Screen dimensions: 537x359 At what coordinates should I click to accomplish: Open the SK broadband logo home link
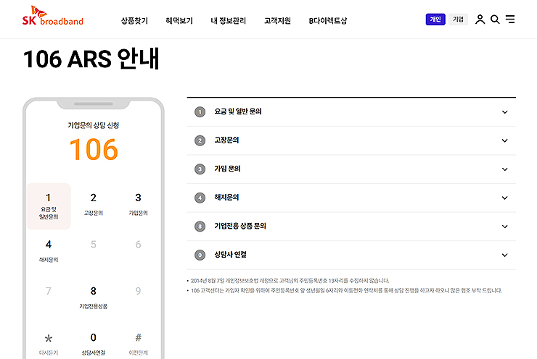pyautogui.click(x=53, y=16)
